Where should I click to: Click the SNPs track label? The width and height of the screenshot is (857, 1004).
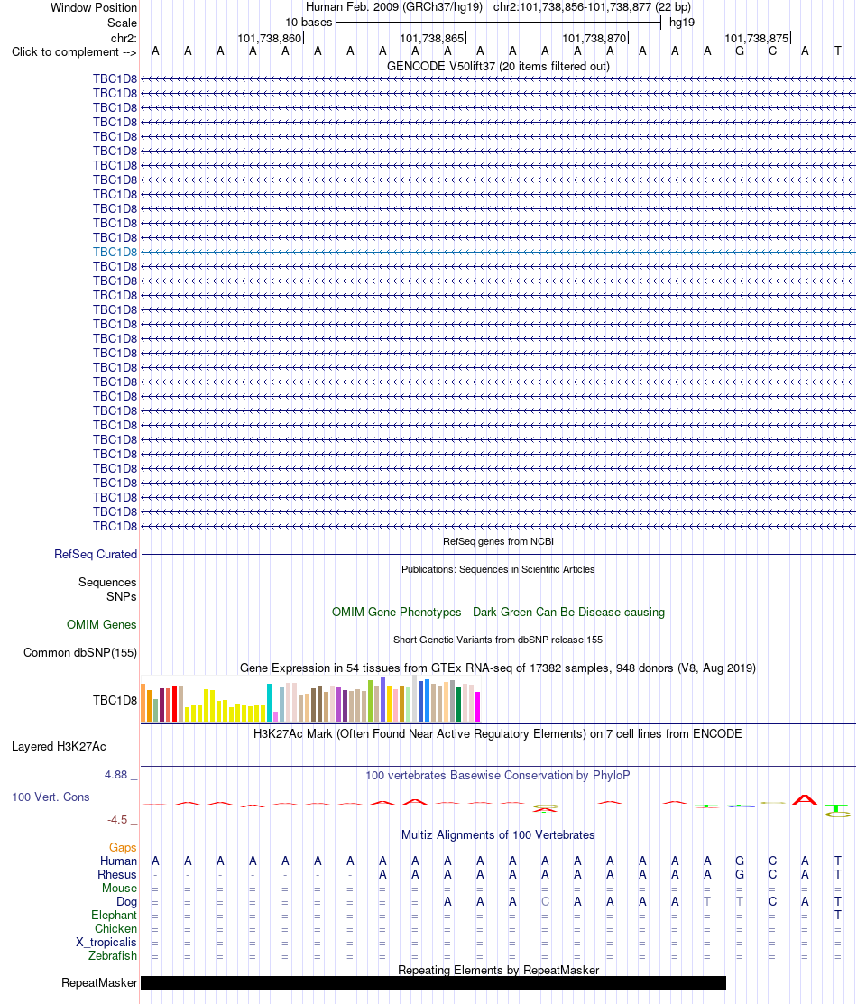[122, 597]
